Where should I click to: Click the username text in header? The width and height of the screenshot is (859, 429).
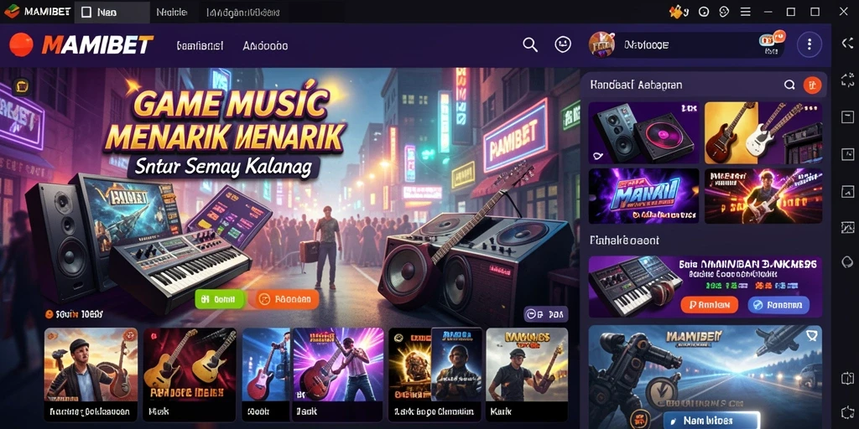(646, 45)
